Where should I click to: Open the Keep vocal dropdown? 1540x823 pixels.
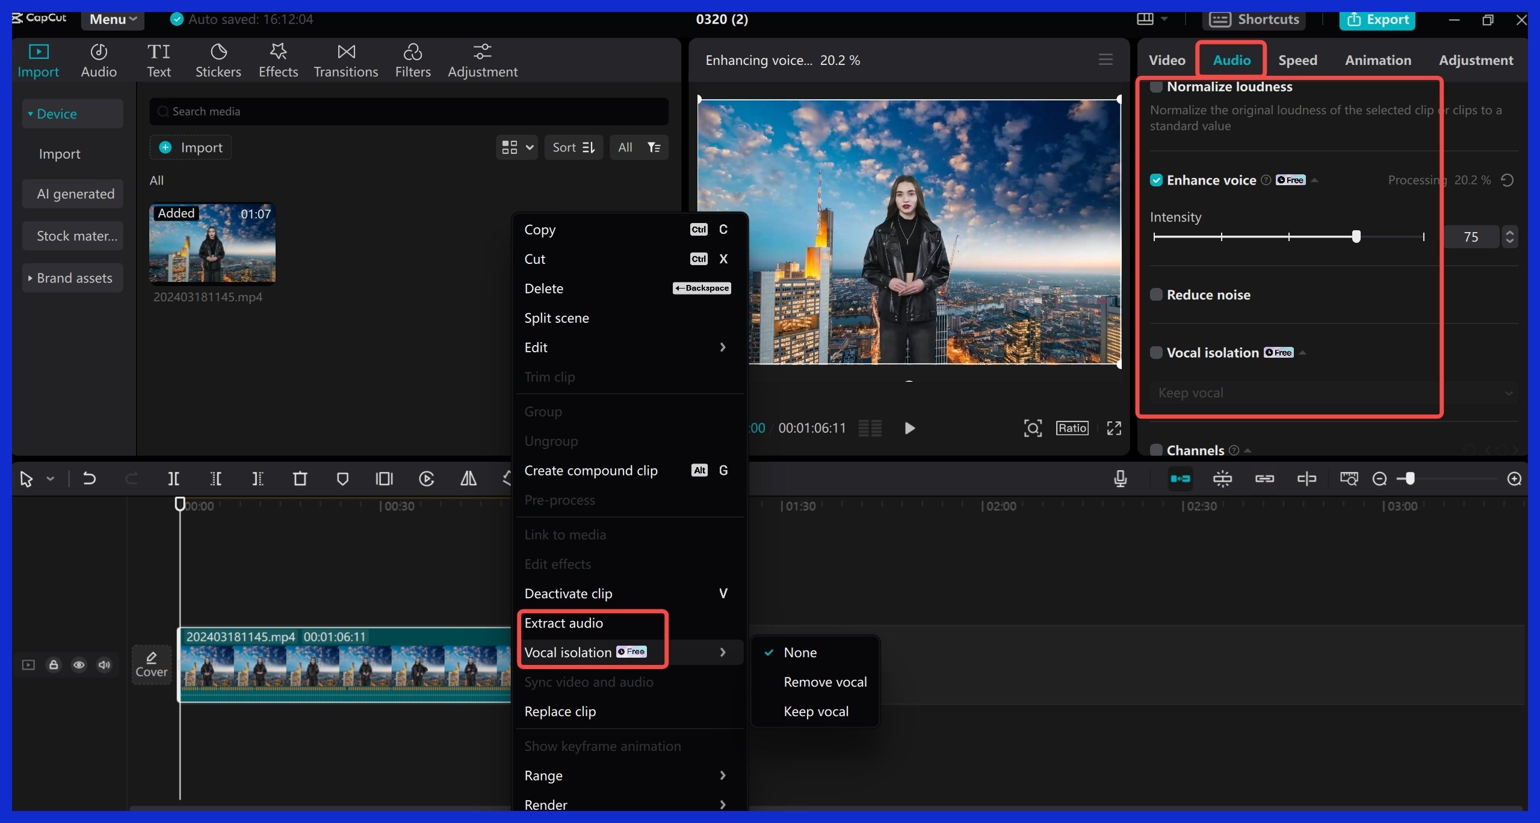coord(1333,393)
